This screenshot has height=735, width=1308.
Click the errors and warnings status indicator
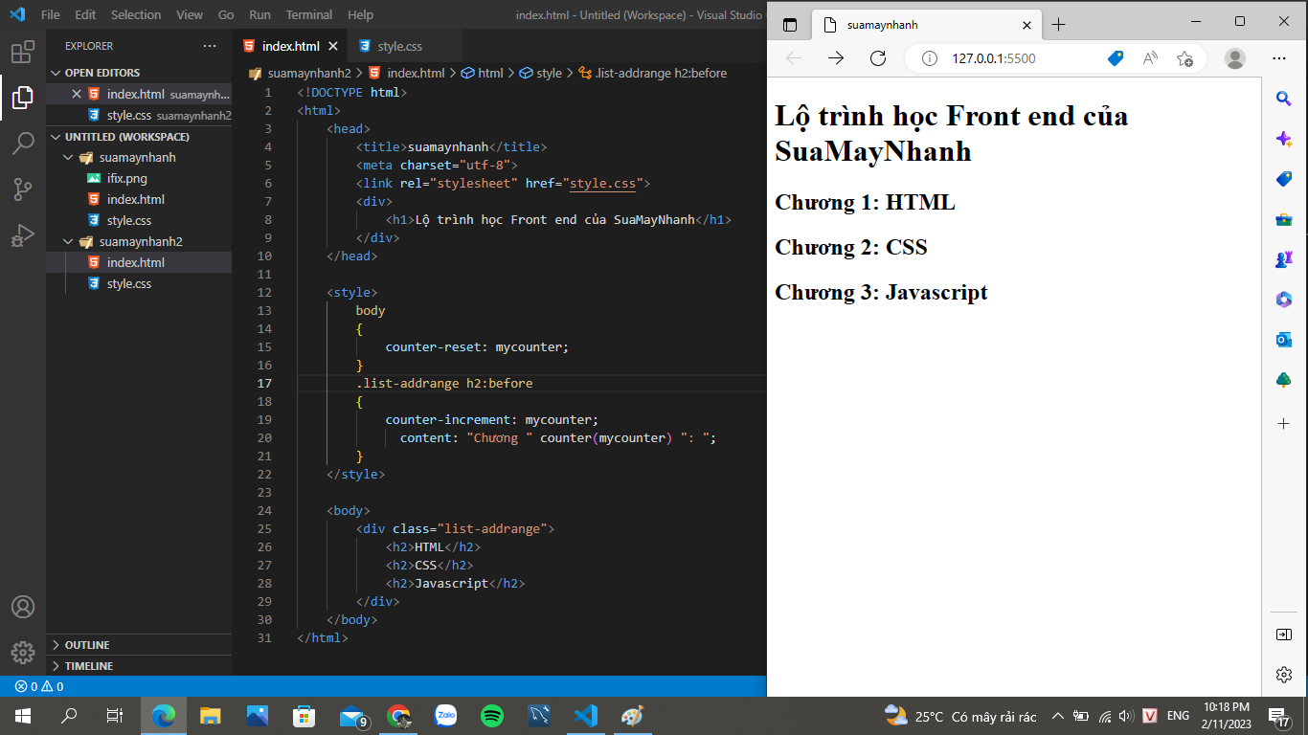click(39, 686)
